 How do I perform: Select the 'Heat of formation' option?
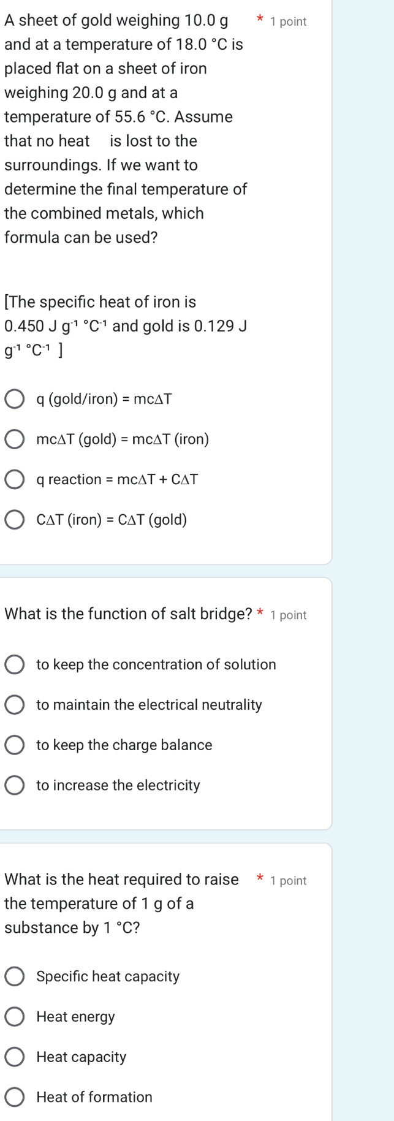coord(15,1098)
